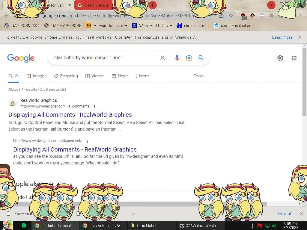This screenshot has height=230, width=307.
Task: Click the blue search magnifier button
Action: (x=201, y=58)
